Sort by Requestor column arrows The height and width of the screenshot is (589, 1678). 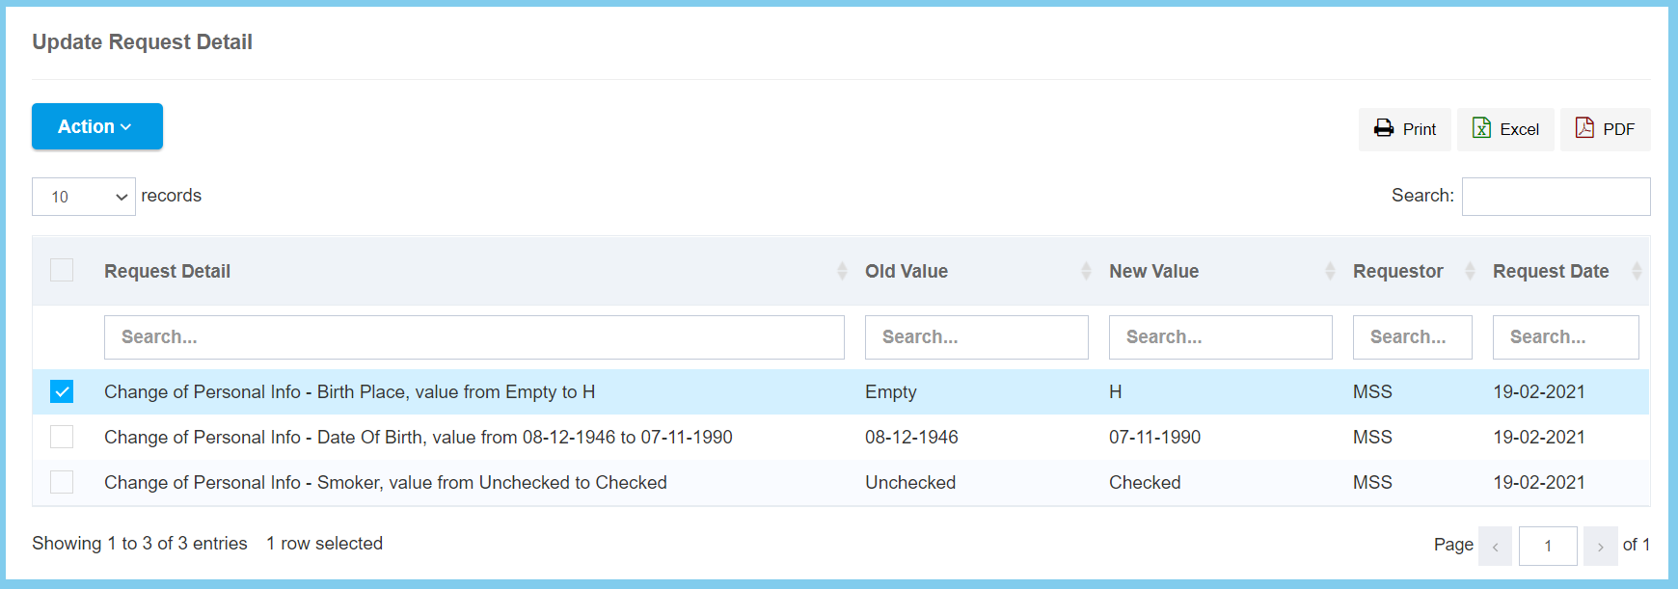pos(1470,271)
